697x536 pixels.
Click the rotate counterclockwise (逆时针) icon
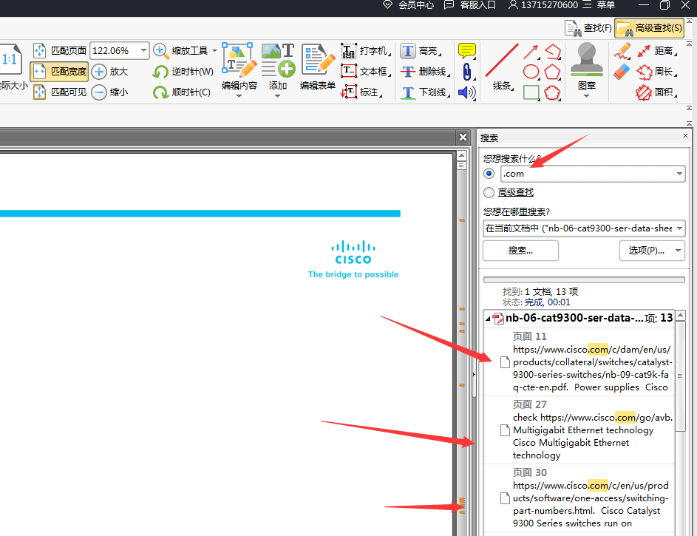pyautogui.click(x=160, y=72)
